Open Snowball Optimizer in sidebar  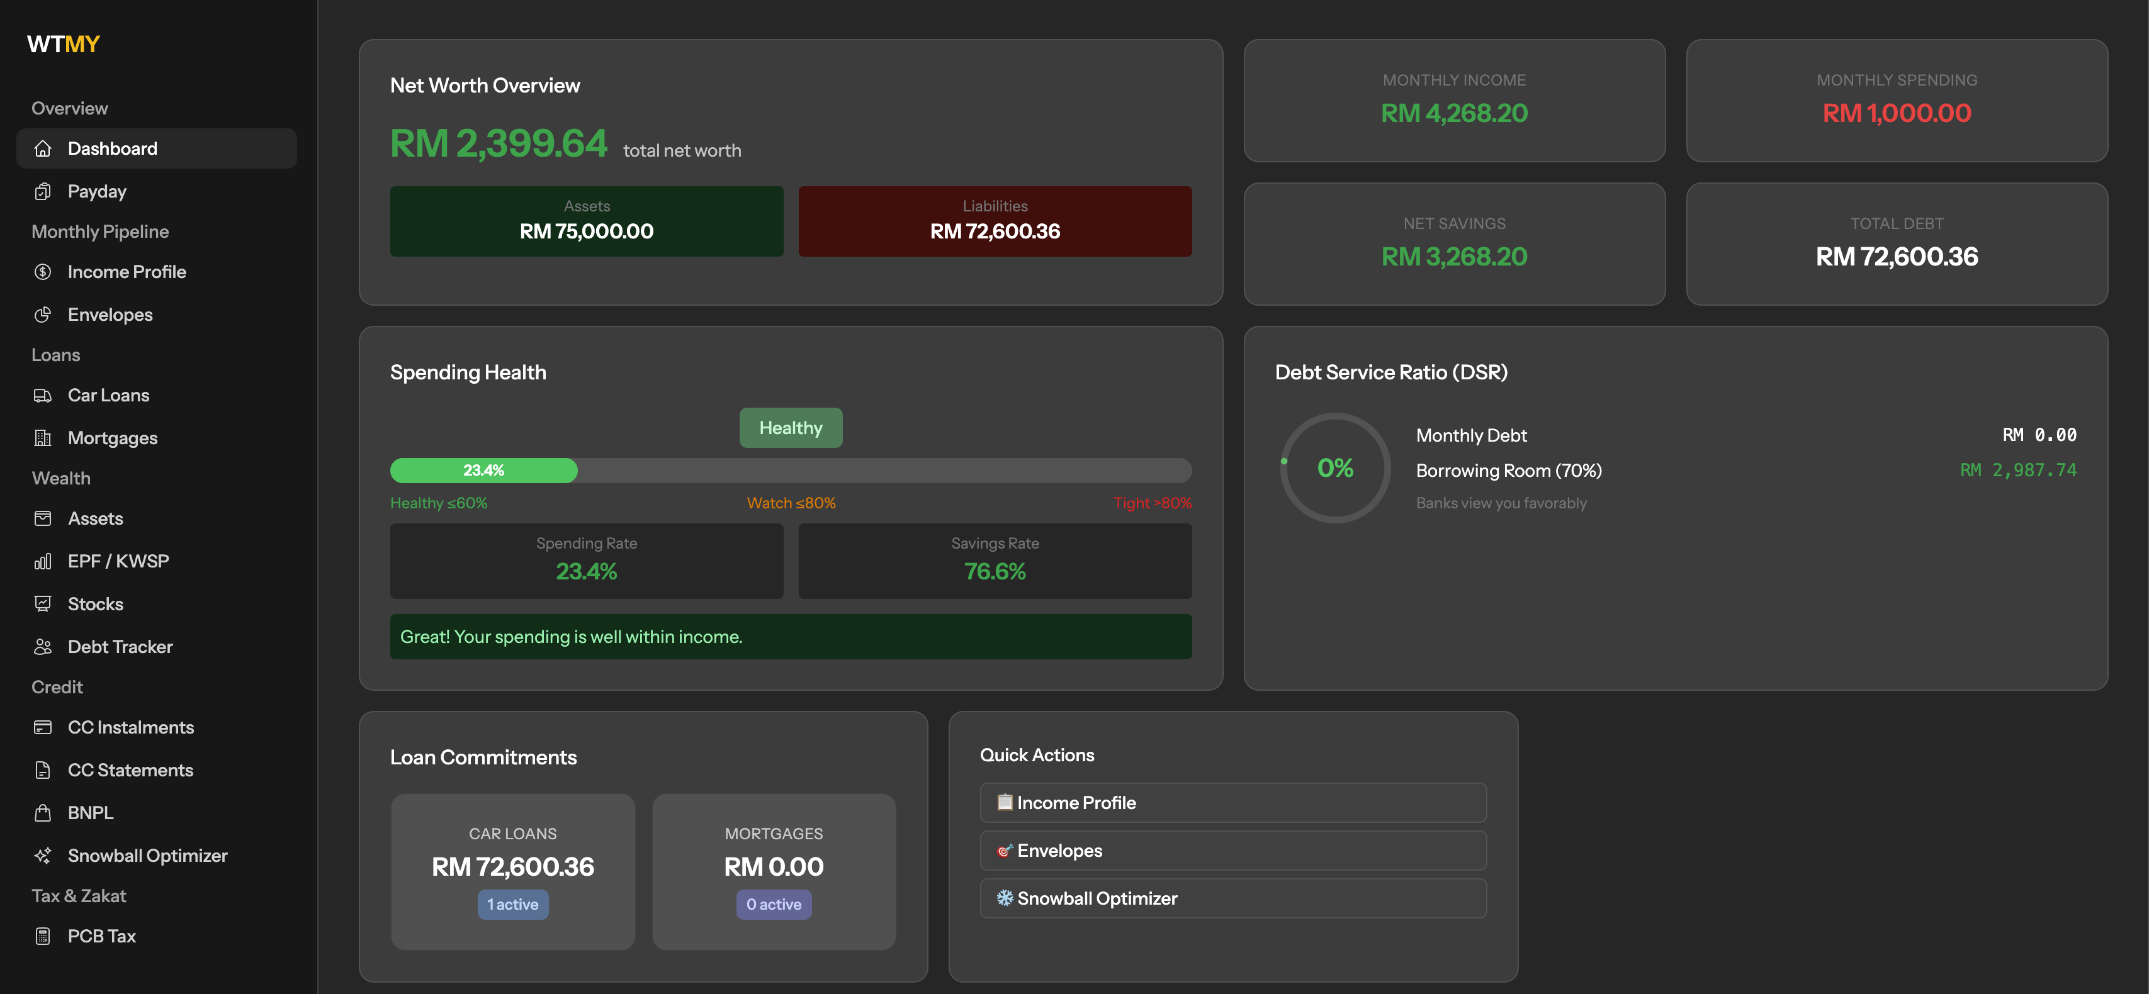(x=157, y=856)
